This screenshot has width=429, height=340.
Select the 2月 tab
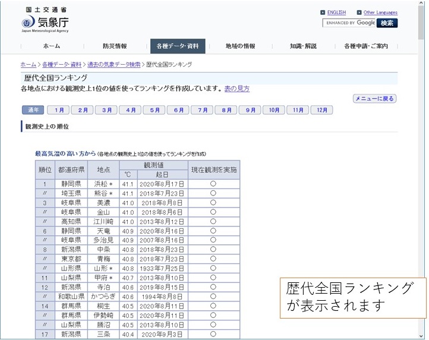83,110
